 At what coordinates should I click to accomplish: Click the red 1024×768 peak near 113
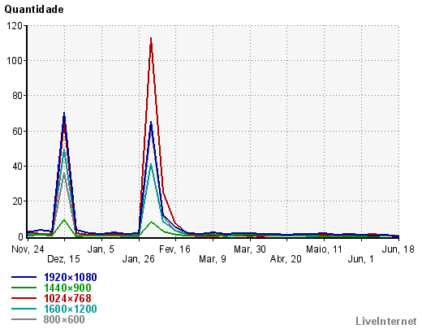151,38
